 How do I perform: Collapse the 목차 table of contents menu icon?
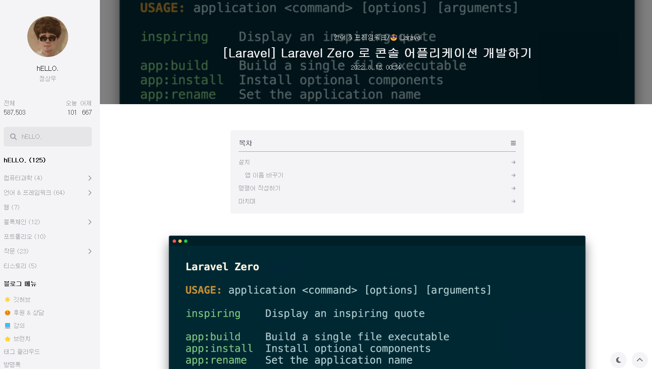[513, 143]
